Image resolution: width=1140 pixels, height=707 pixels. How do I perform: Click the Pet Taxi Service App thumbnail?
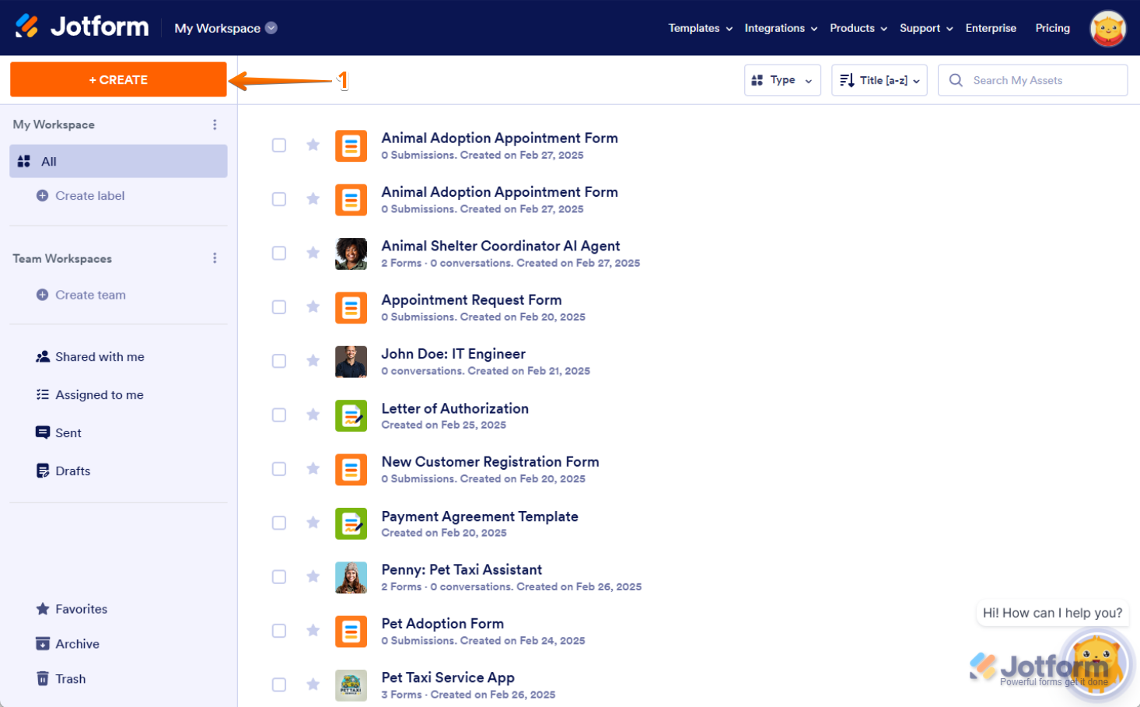pyautogui.click(x=351, y=685)
